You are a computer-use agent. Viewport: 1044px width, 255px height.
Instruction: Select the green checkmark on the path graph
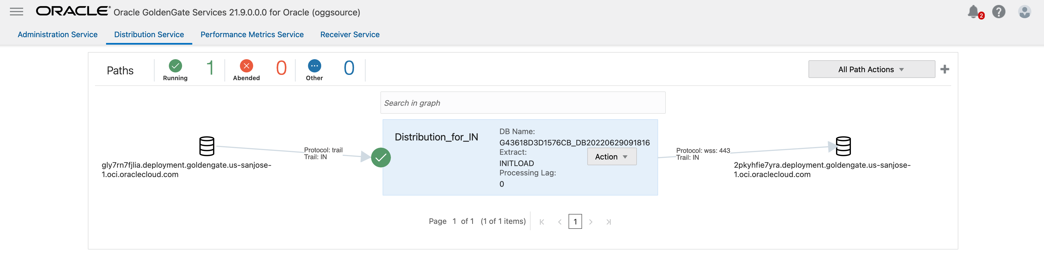click(x=381, y=158)
